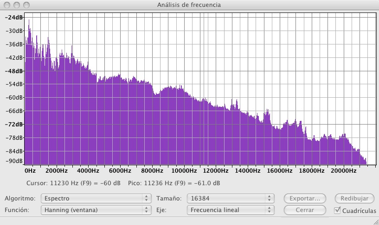Click the -42dB axis label
Image resolution: width=379 pixels, height=225 pixels.
click(x=14, y=57)
